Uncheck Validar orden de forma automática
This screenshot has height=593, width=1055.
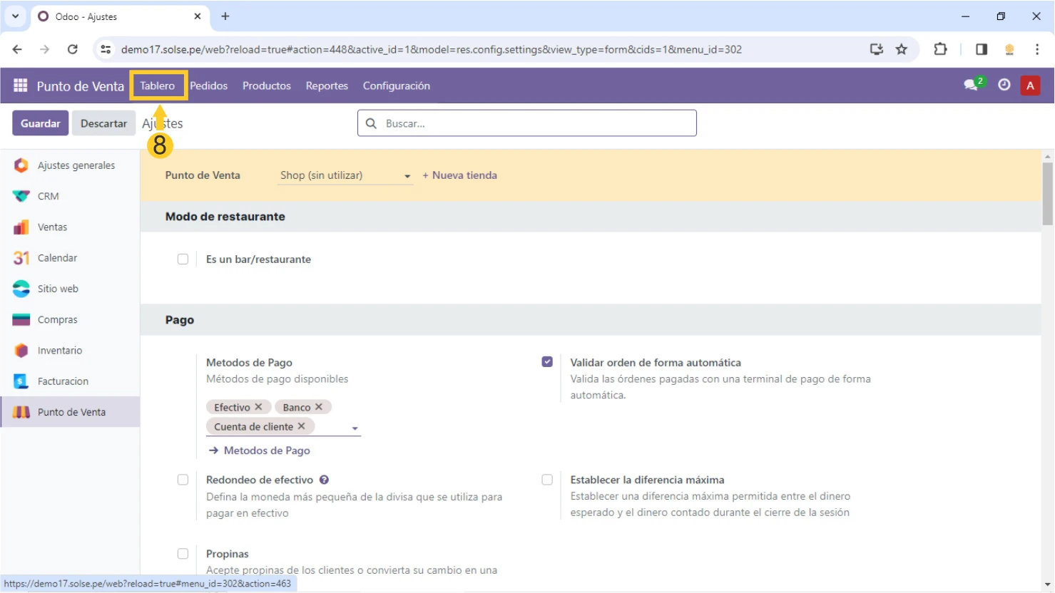point(547,362)
